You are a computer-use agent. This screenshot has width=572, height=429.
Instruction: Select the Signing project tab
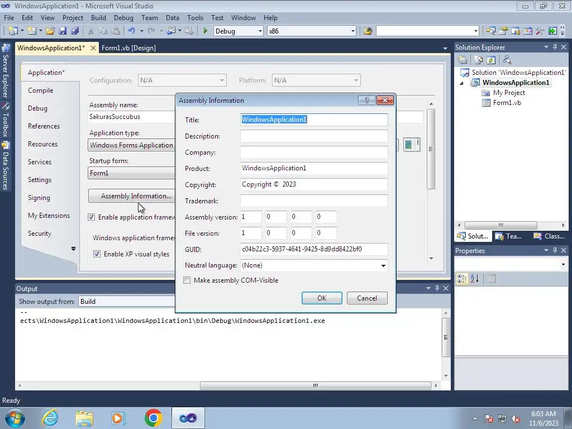click(x=39, y=198)
